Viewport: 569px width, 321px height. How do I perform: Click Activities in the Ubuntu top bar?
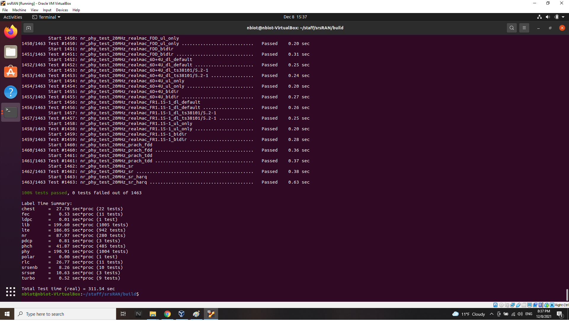13,17
